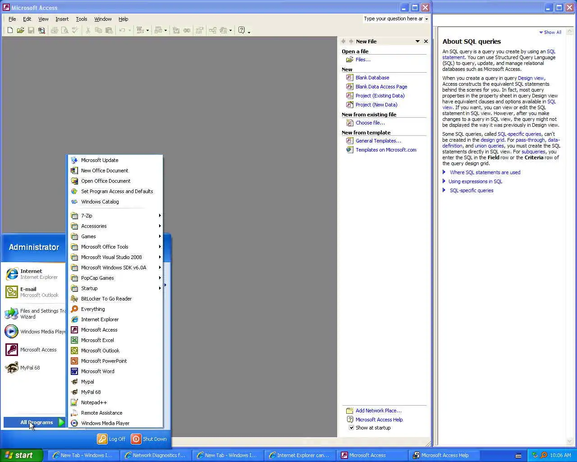The image size is (577, 462).
Task: Click the Open folder toolbar icon
Action: 20,30
